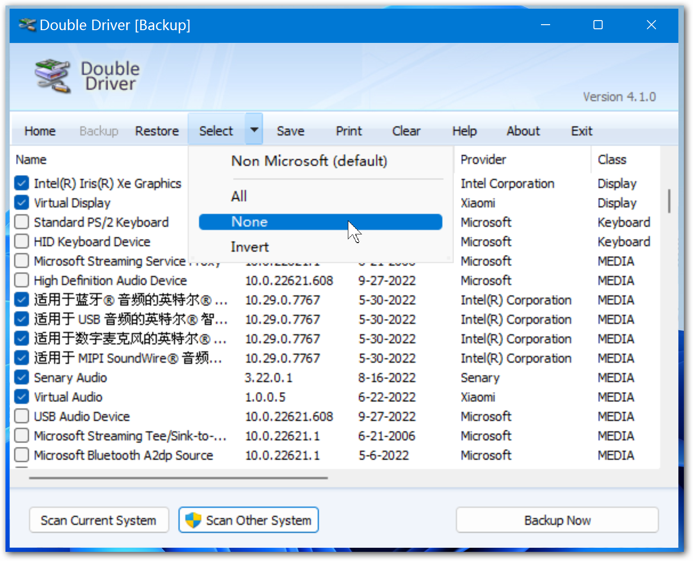Image resolution: width=693 pixels, height=561 pixels.
Task: Maximize the Double Driver window
Action: point(598,25)
